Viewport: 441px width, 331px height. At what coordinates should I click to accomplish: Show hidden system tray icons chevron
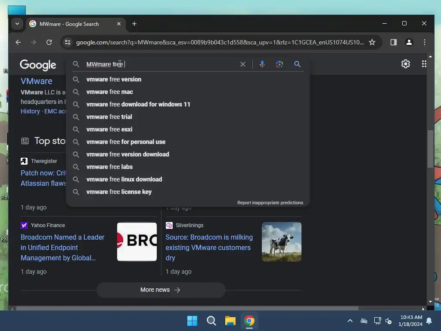(x=350, y=321)
